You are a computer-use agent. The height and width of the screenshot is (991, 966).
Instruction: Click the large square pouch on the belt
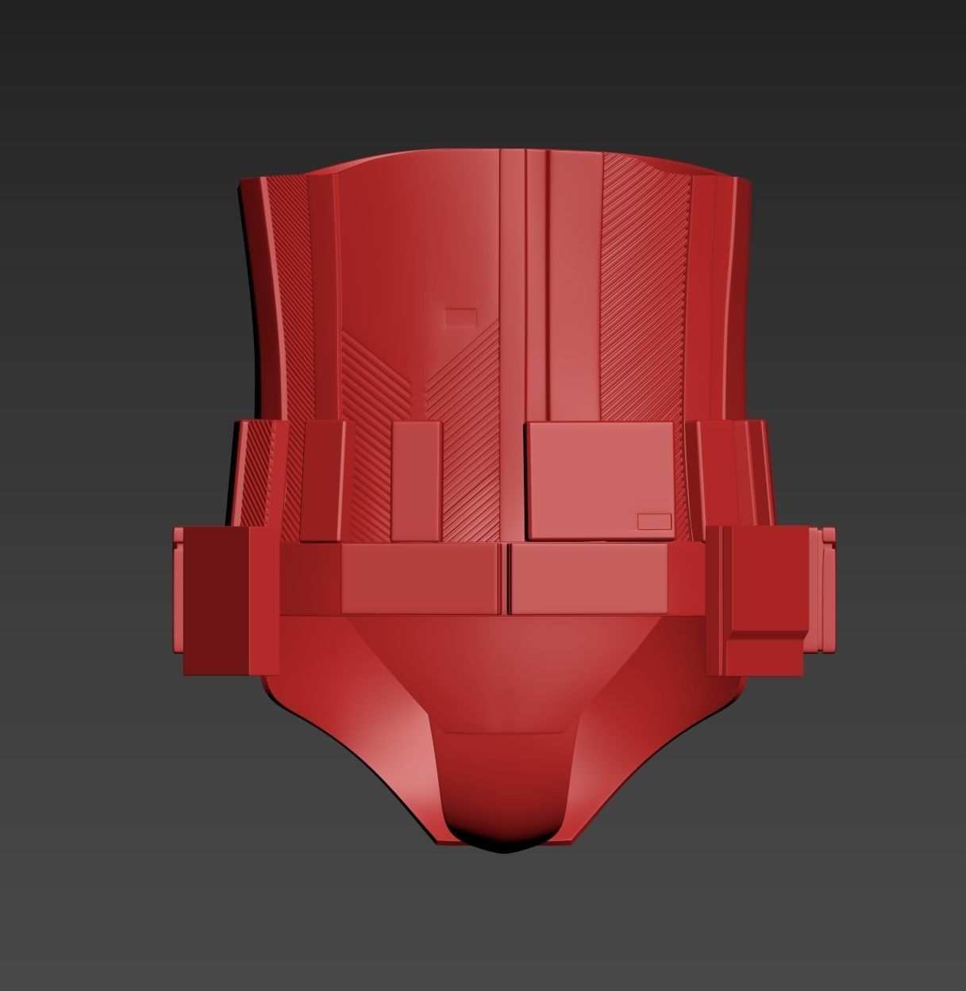[x=598, y=481]
